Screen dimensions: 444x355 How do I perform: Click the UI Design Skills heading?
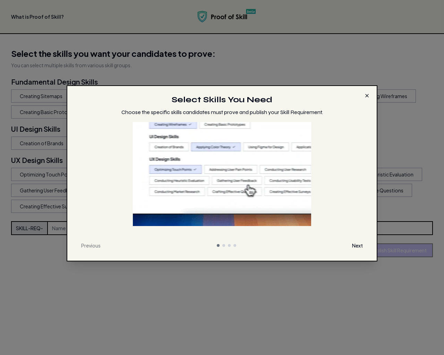36,129
